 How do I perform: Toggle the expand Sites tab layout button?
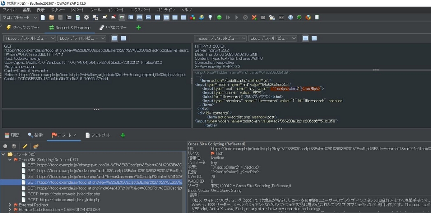(131, 17)
